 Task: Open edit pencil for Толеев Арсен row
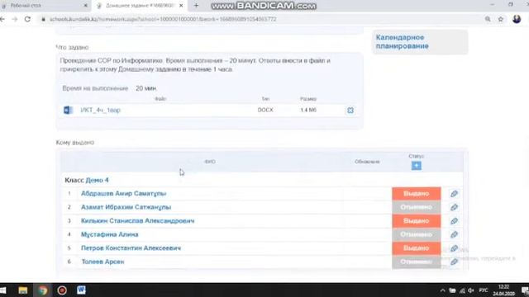(x=454, y=262)
